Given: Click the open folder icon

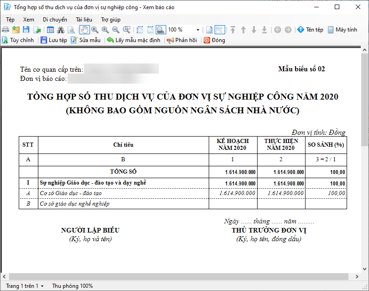Looking at the screenshot, I should (16, 30).
